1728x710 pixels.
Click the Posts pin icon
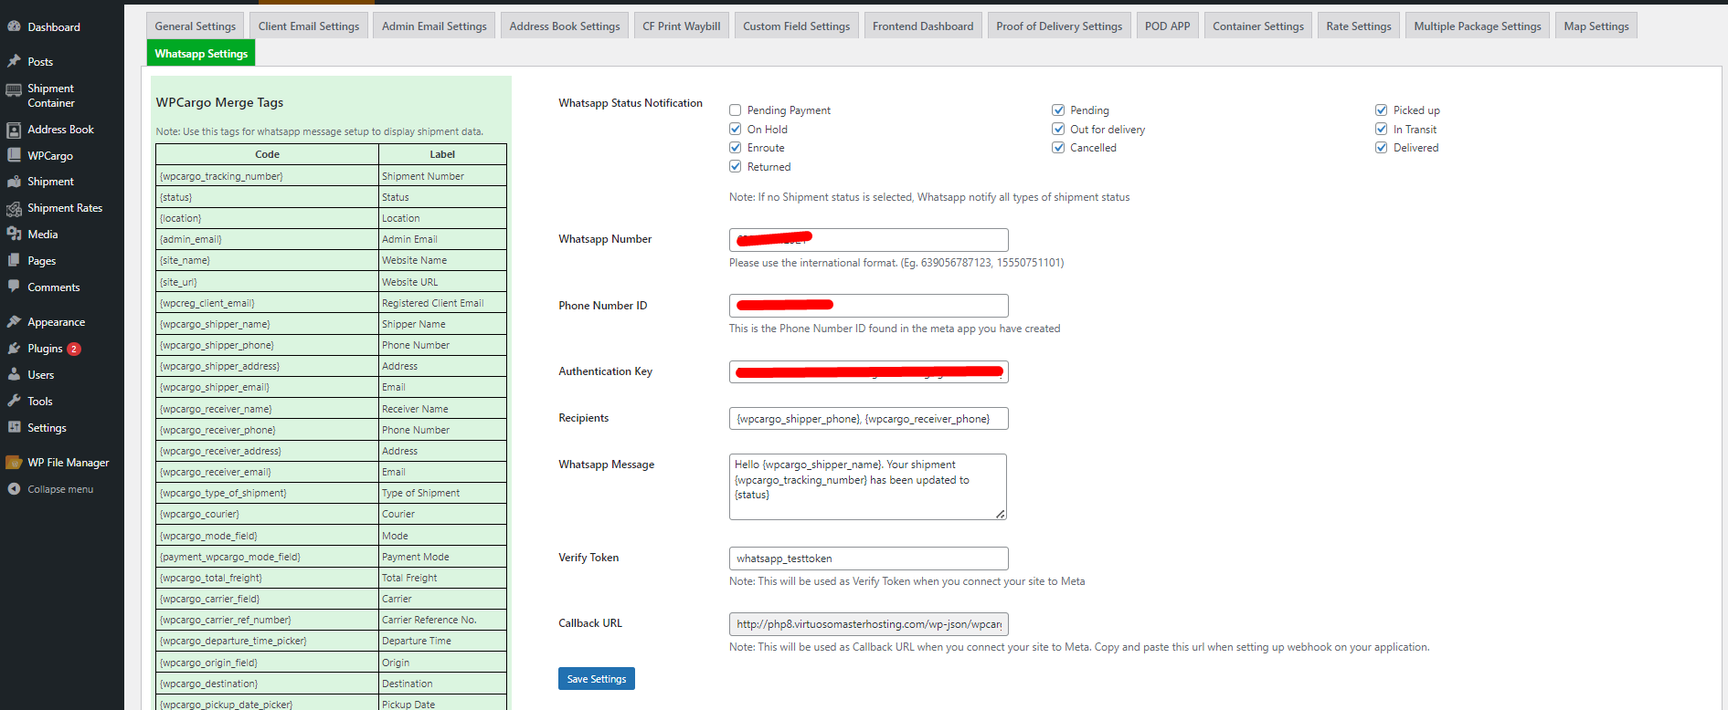[x=14, y=62]
